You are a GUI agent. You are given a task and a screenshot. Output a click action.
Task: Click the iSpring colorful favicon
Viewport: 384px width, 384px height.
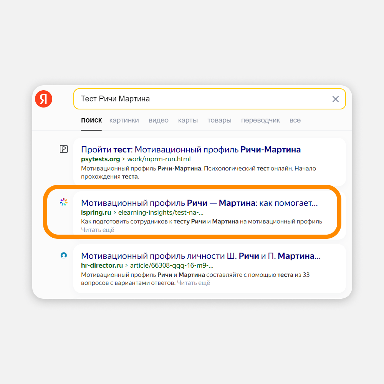click(x=64, y=202)
